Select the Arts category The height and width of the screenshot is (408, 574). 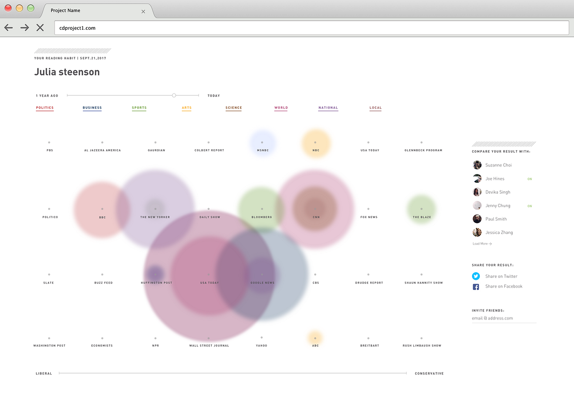coord(187,108)
